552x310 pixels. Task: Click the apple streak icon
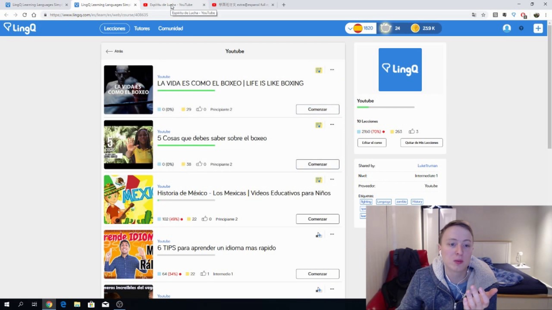click(386, 28)
